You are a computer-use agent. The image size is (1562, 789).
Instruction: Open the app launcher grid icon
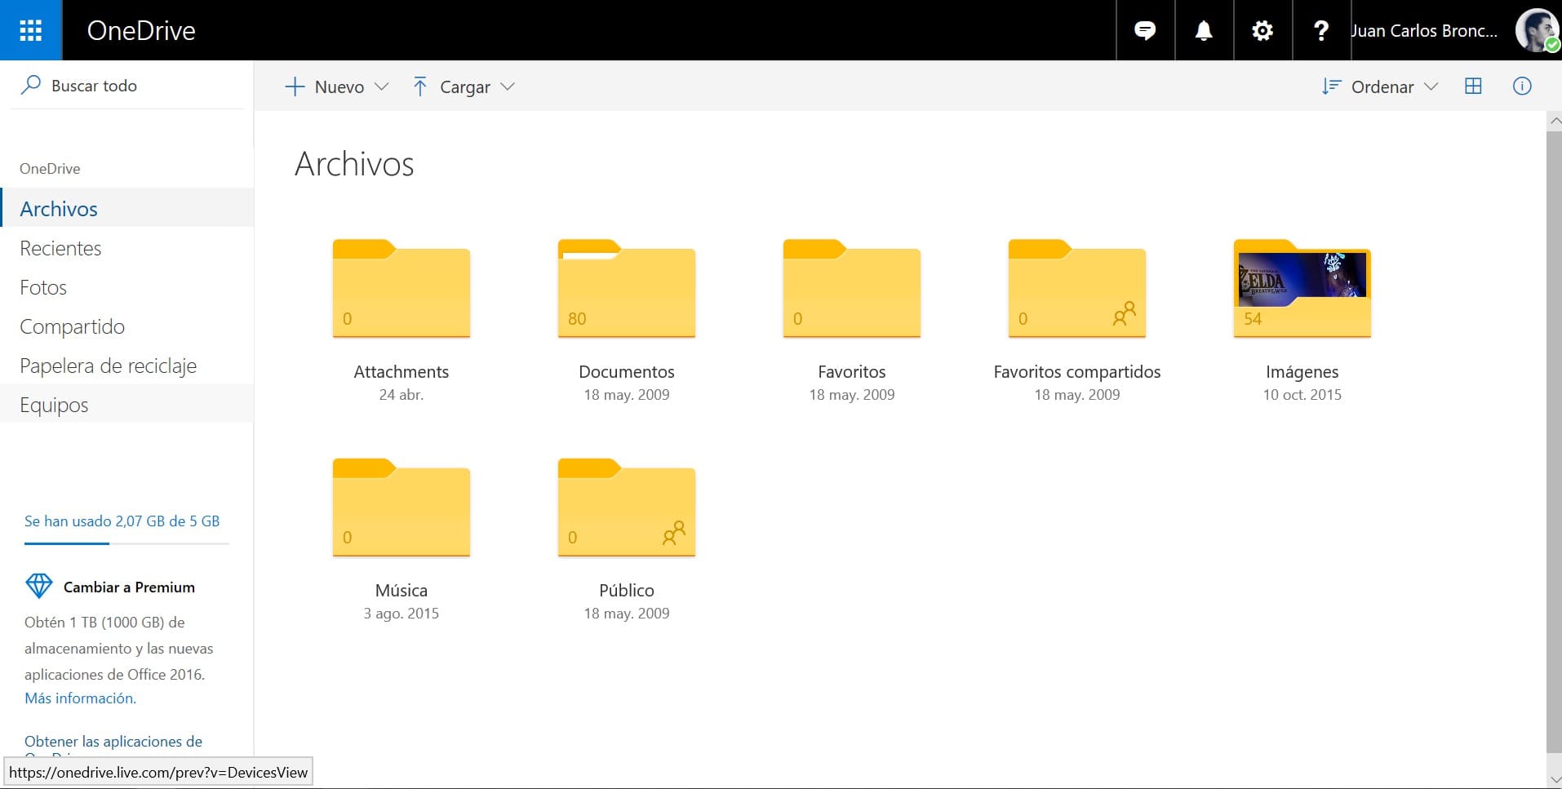(30, 30)
